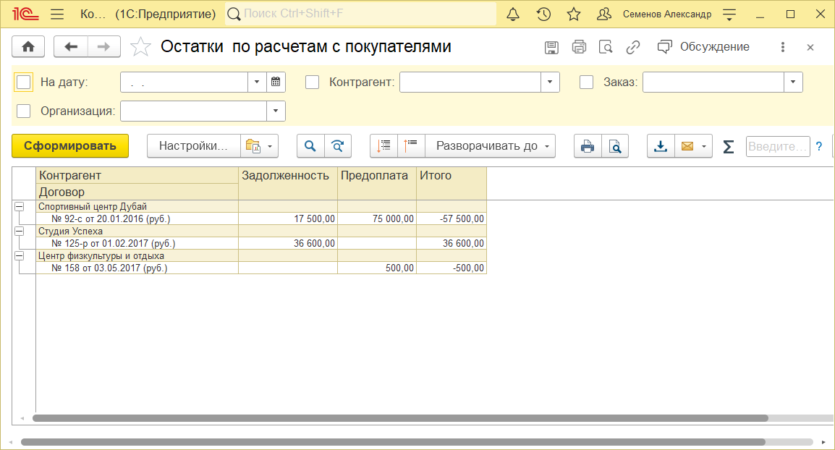
Task: Open service menu lines icon near user name
Action: coord(729,14)
